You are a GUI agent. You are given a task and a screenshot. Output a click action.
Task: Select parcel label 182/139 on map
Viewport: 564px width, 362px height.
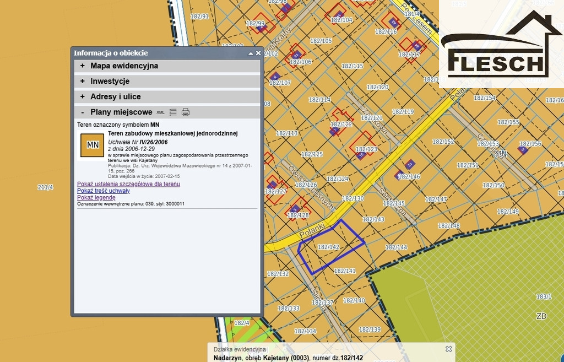pos(370,329)
